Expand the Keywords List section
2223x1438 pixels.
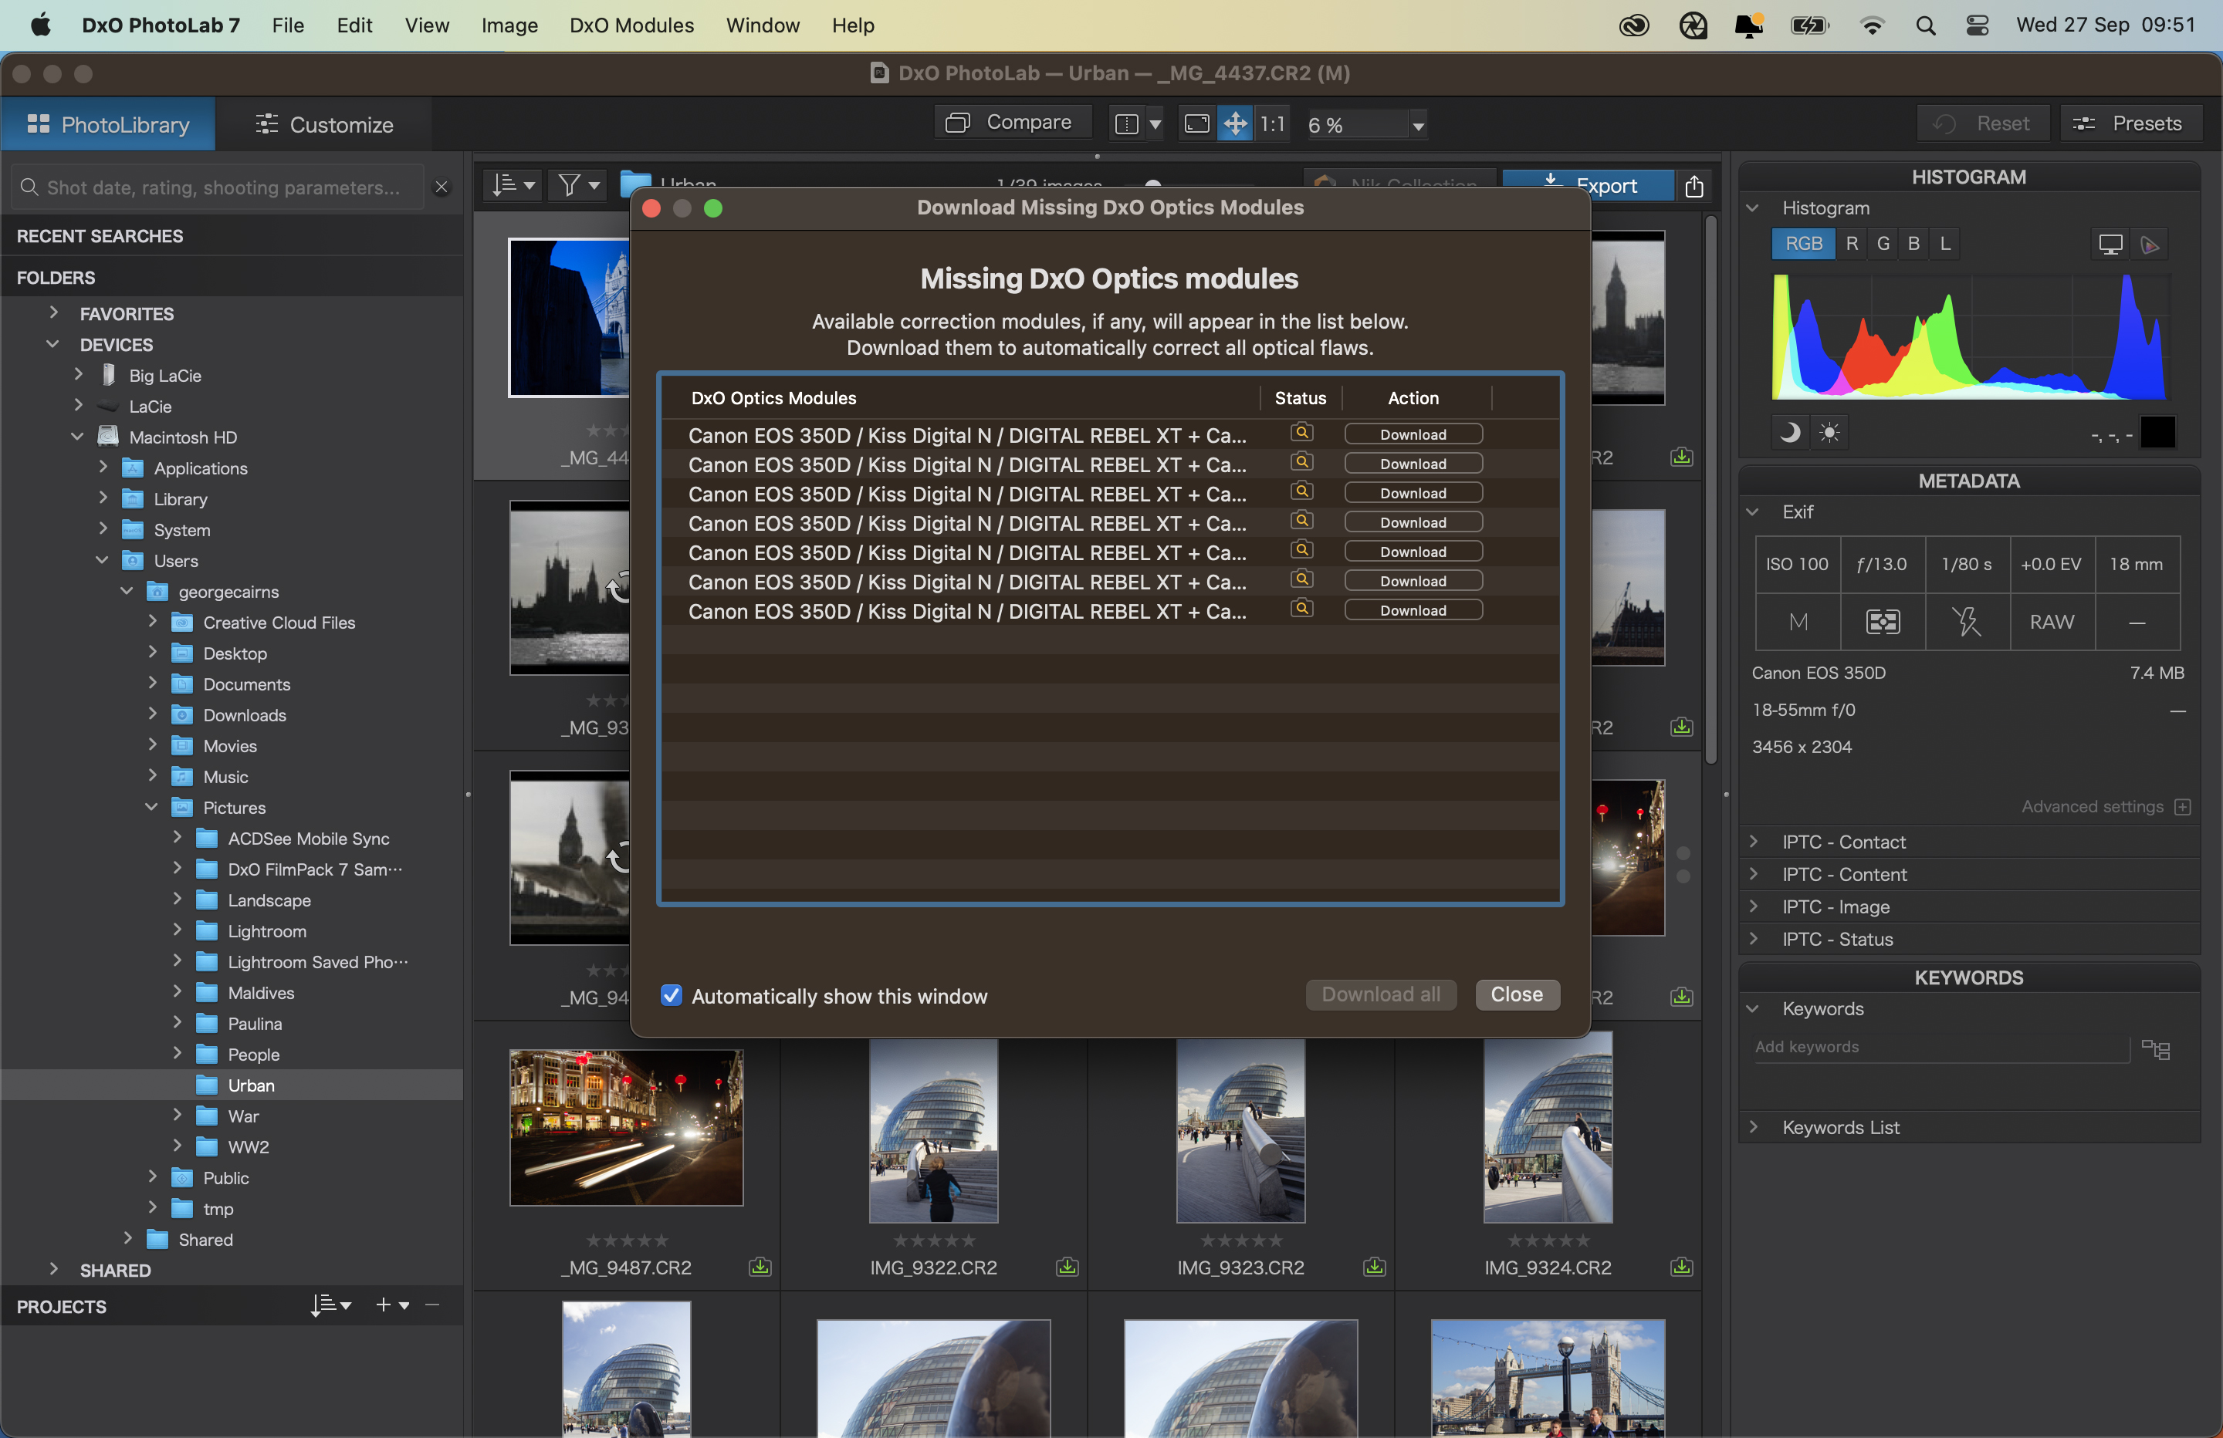click(x=1753, y=1127)
